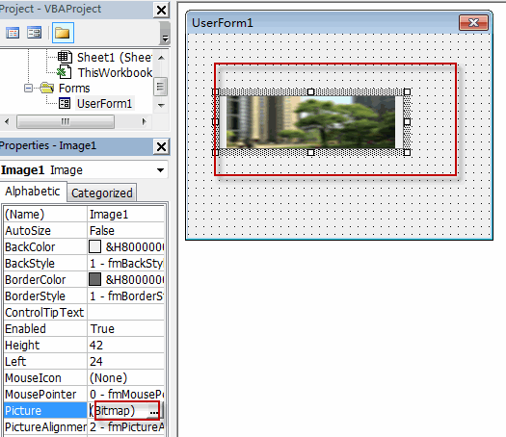The image size is (506, 437).
Task: Click the UserForm1 form icon in tree
Action: coord(65,103)
